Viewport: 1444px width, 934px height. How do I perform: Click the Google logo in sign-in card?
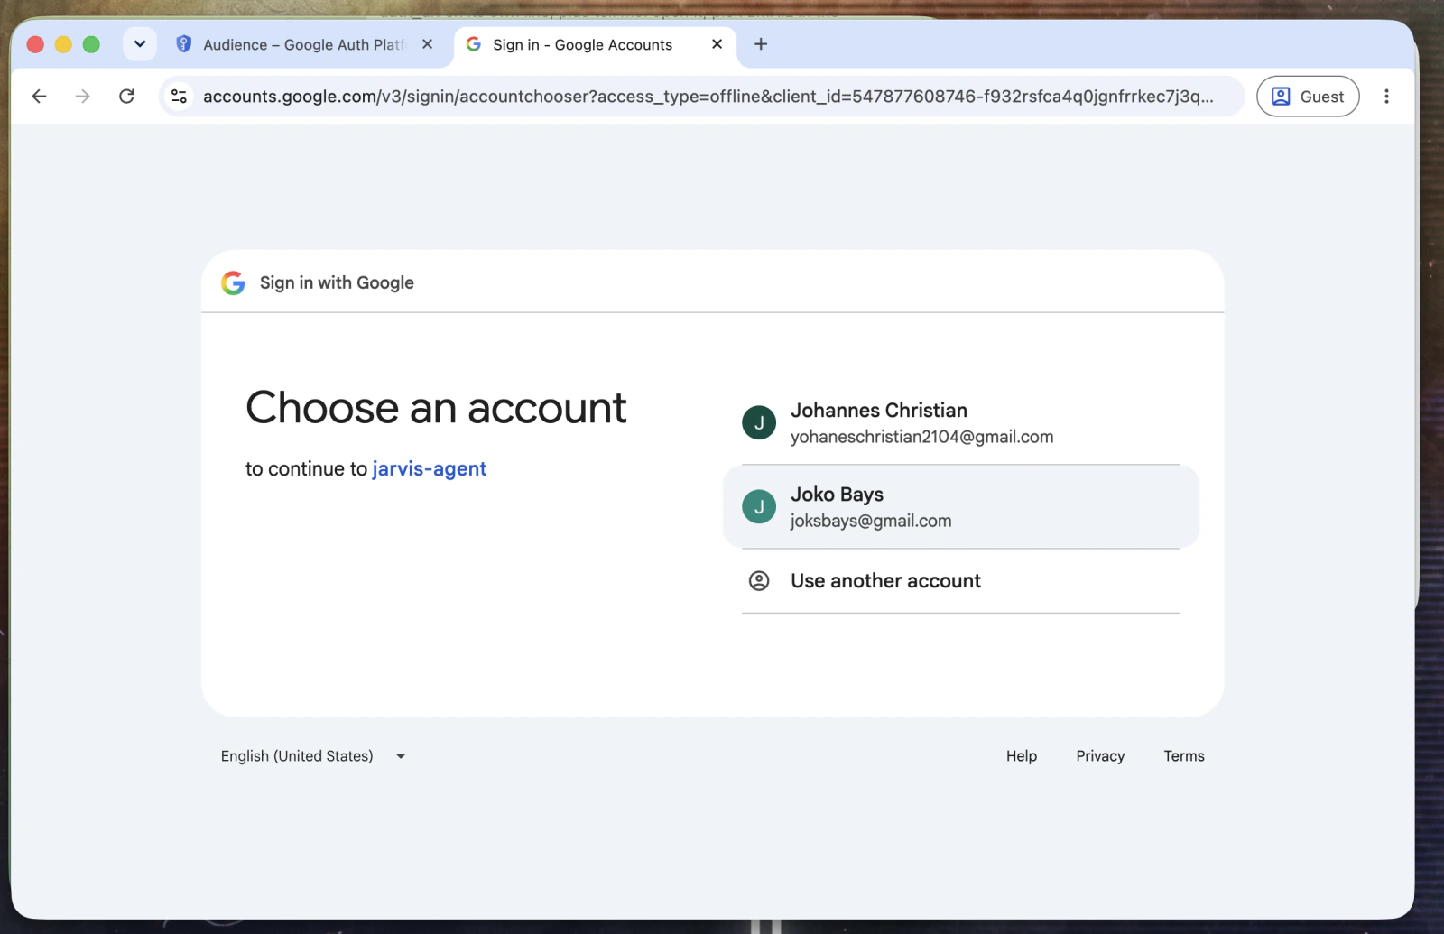click(234, 282)
